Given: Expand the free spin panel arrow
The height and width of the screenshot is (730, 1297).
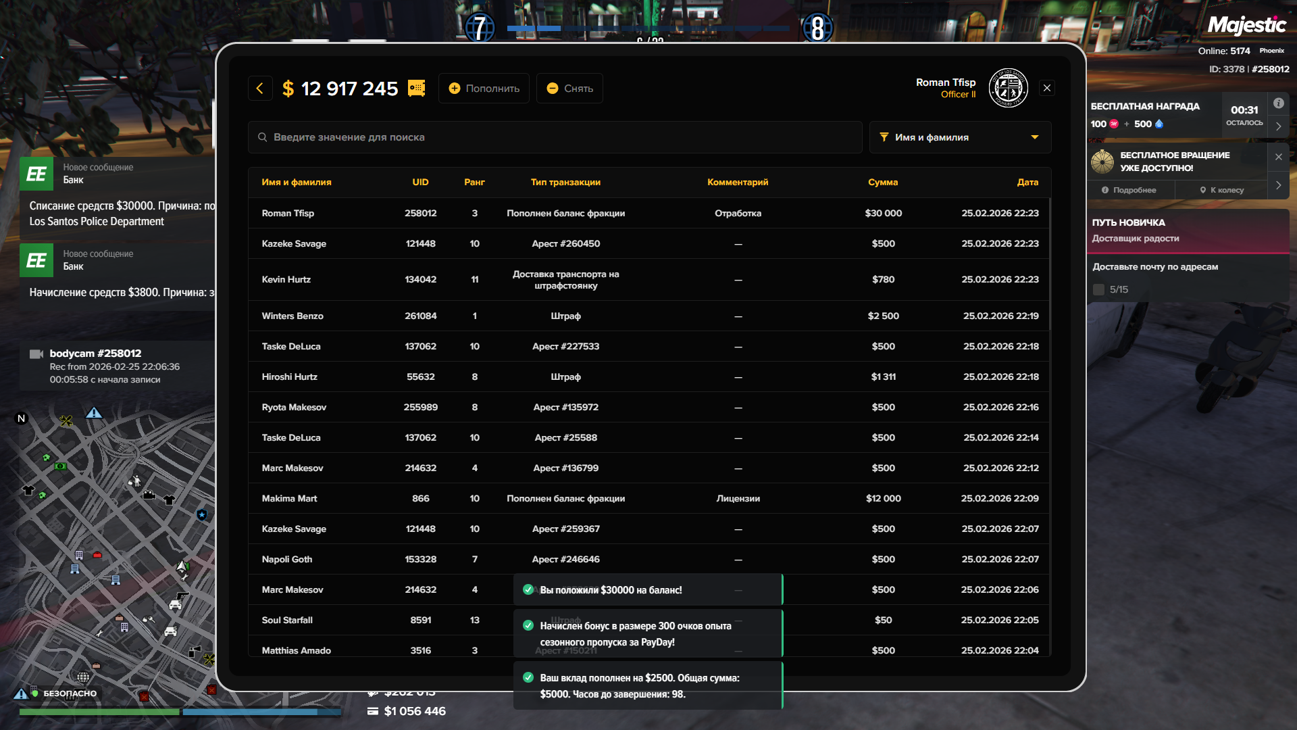Looking at the screenshot, I should [1278, 185].
